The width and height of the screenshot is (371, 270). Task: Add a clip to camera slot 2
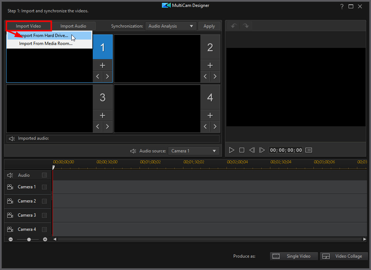(210, 65)
